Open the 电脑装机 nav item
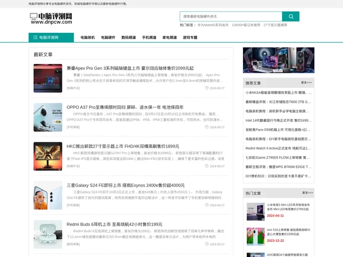The image size is (343, 257). coord(88,38)
